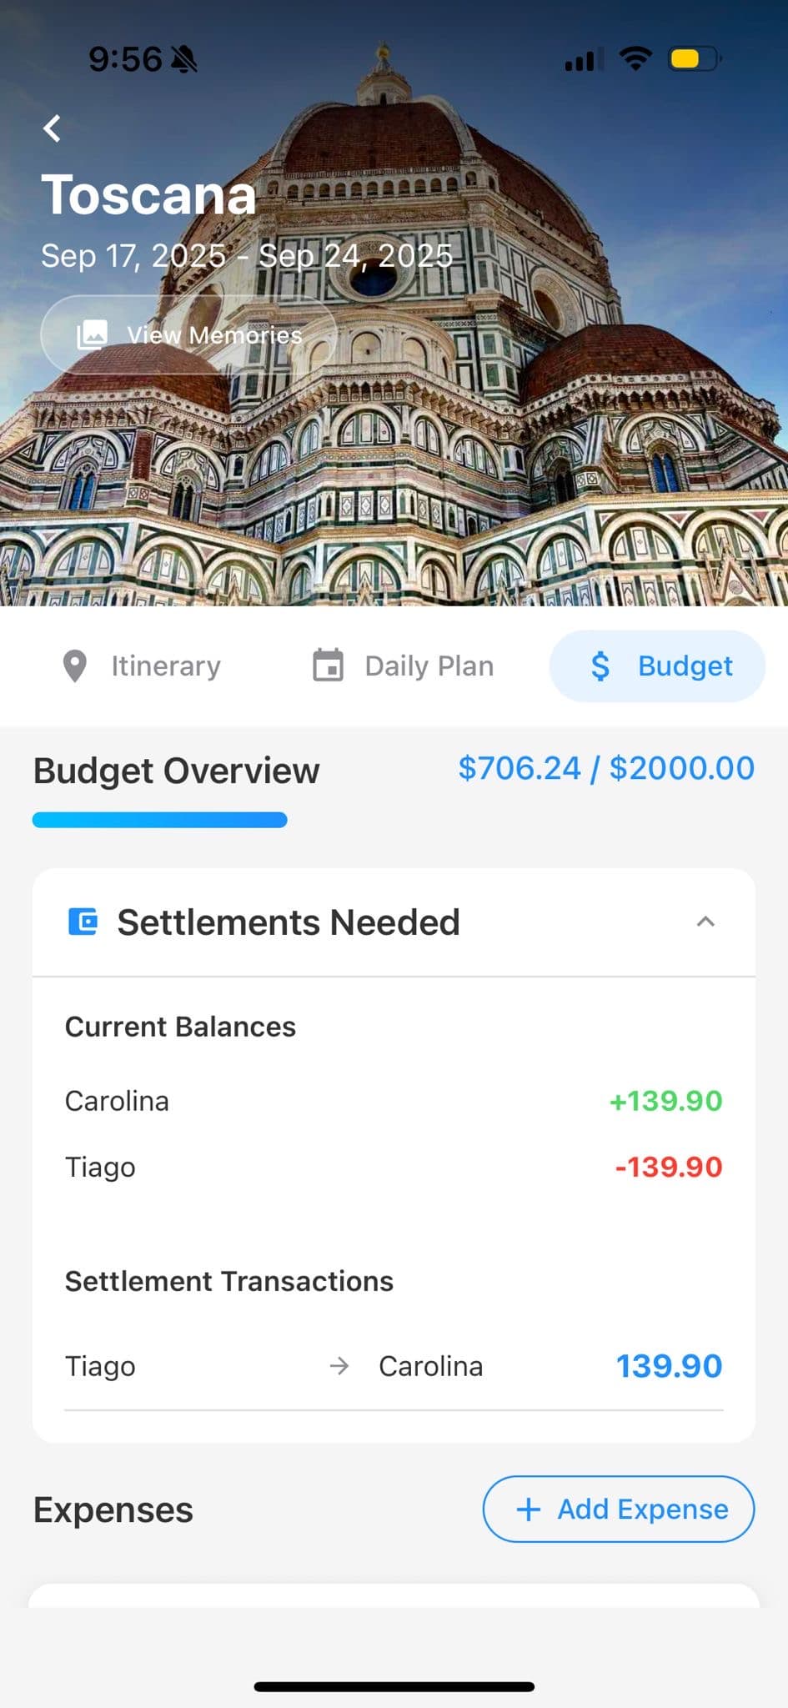
Task: Tap Tiago's -139.90 balance
Action: click(x=668, y=1167)
